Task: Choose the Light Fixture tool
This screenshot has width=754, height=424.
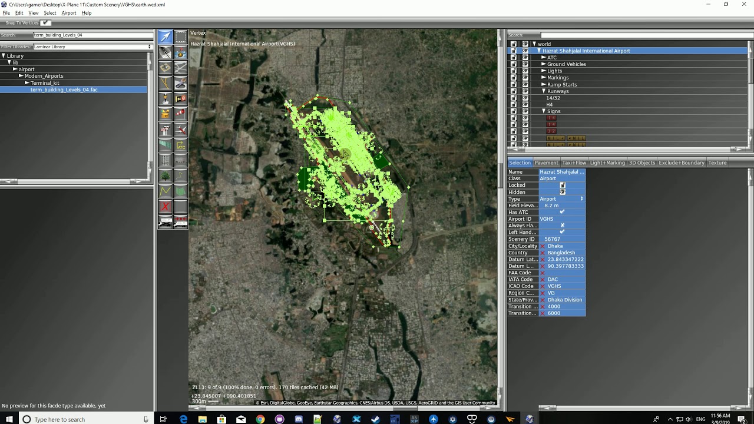Action: point(165,98)
